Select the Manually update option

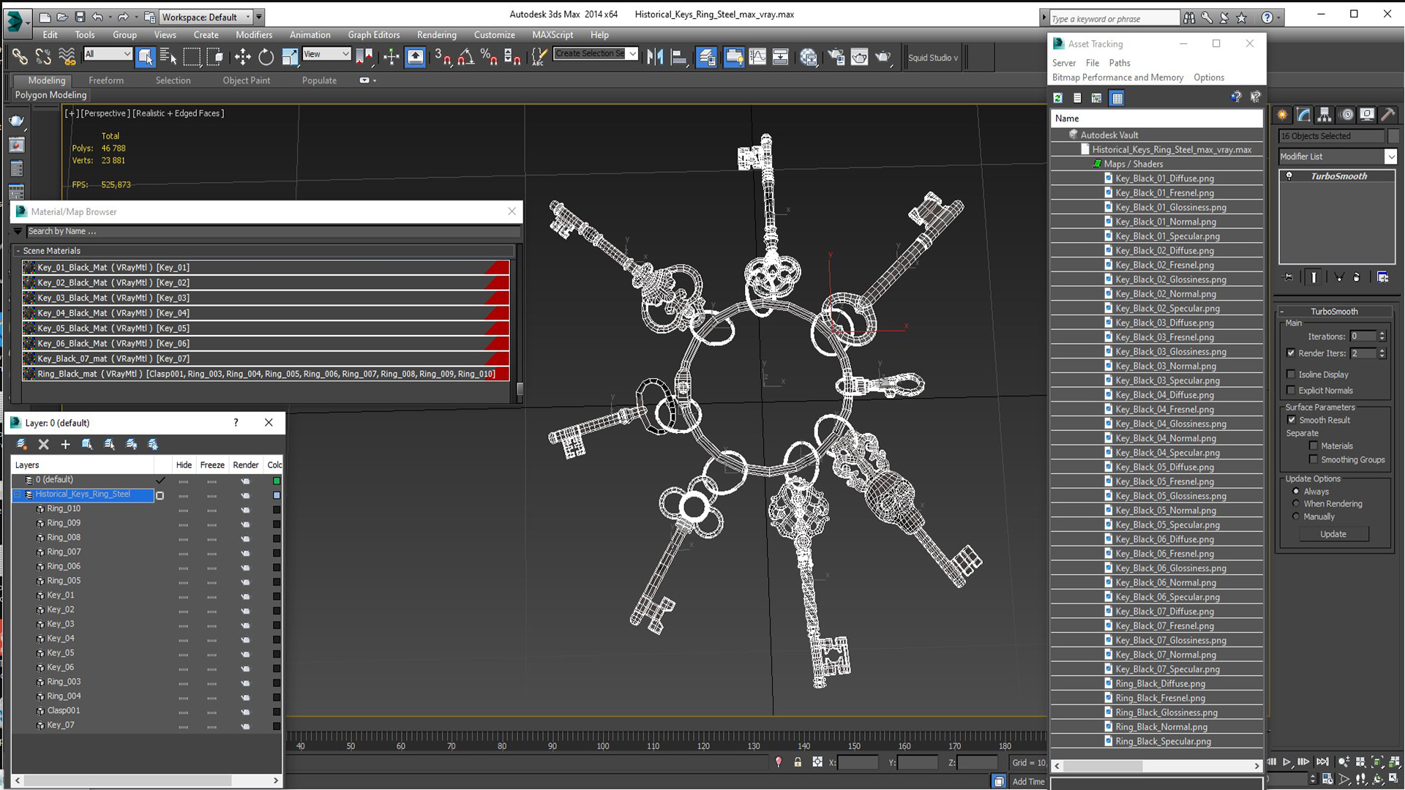(1296, 516)
